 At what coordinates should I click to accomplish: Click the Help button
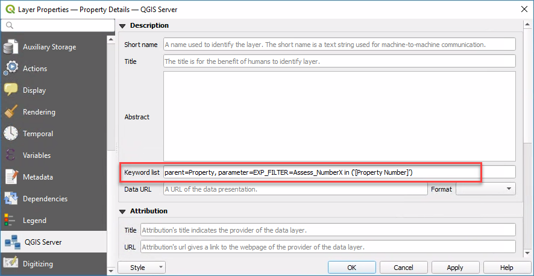click(x=507, y=268)
